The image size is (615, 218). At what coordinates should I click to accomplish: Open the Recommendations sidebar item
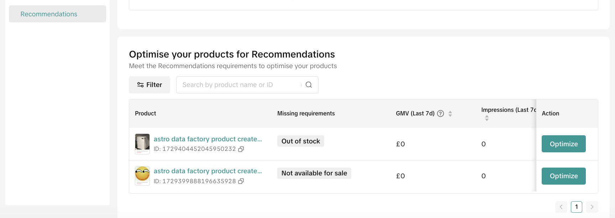(x=49, y=14)
